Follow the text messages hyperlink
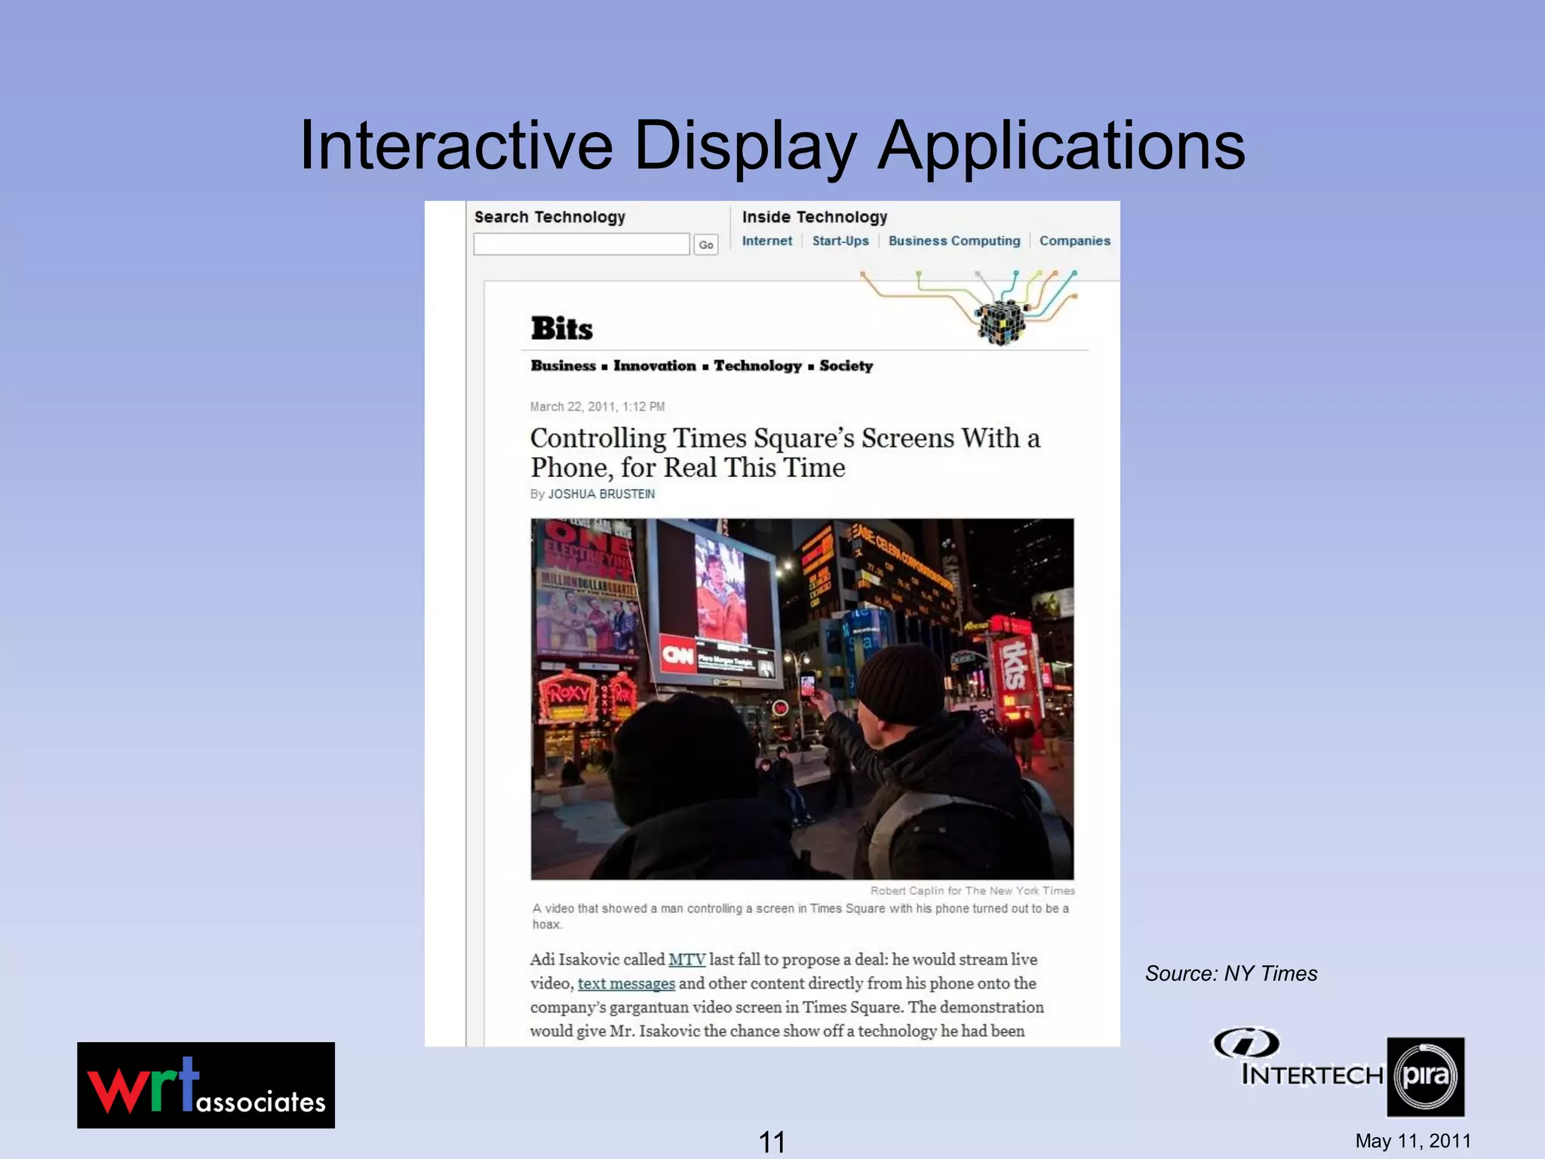The image size is (1545, 1159). tap(626, 984)
